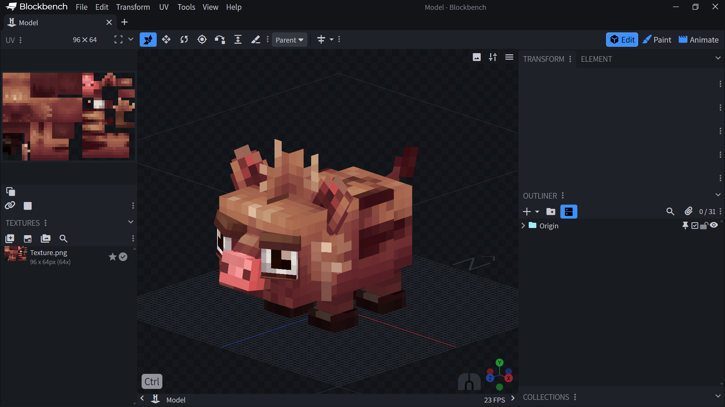Switch to Paint mode

[x=657, y=40]
